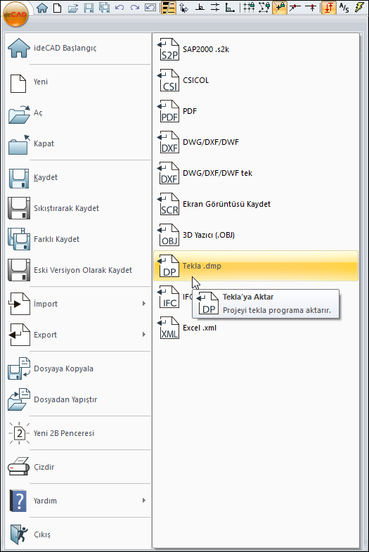Click the ideCAD orange application button
Screen dimensions: 369x552
15,15
